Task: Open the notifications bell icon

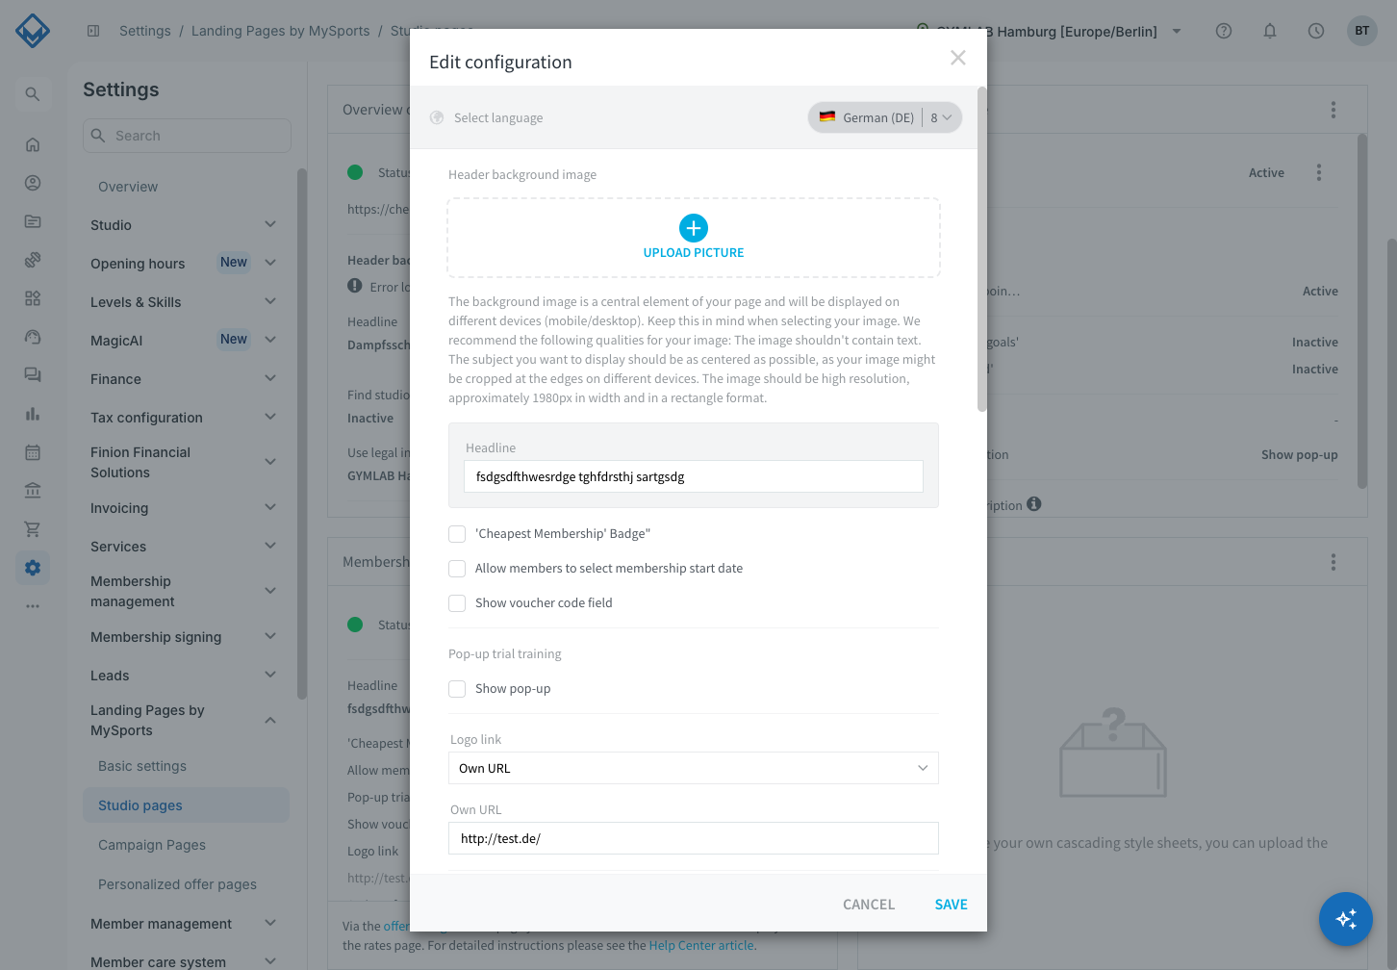Action: [x=1270, y=31]
